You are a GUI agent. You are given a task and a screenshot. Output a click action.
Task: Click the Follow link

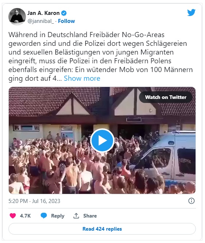[66, 21]
